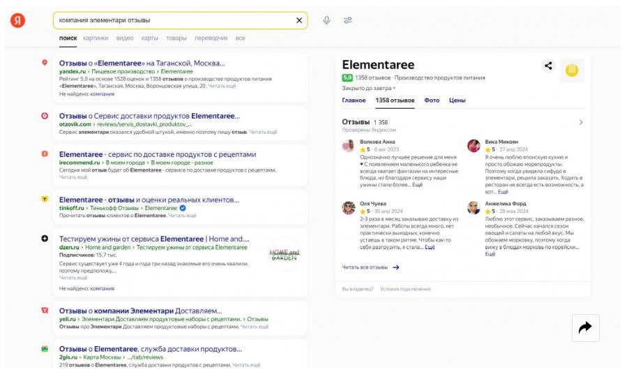Open yell.ru result Отзывы о компании Элементари
This screenshot has height=386, width=629.
pos(140,311)
